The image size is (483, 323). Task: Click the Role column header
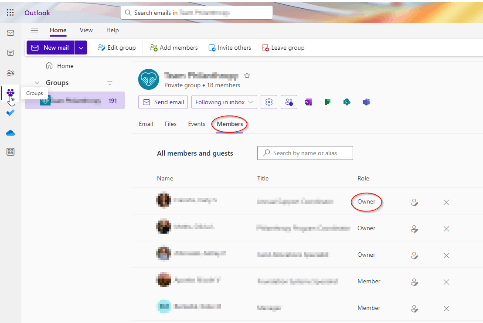point(363,178)
